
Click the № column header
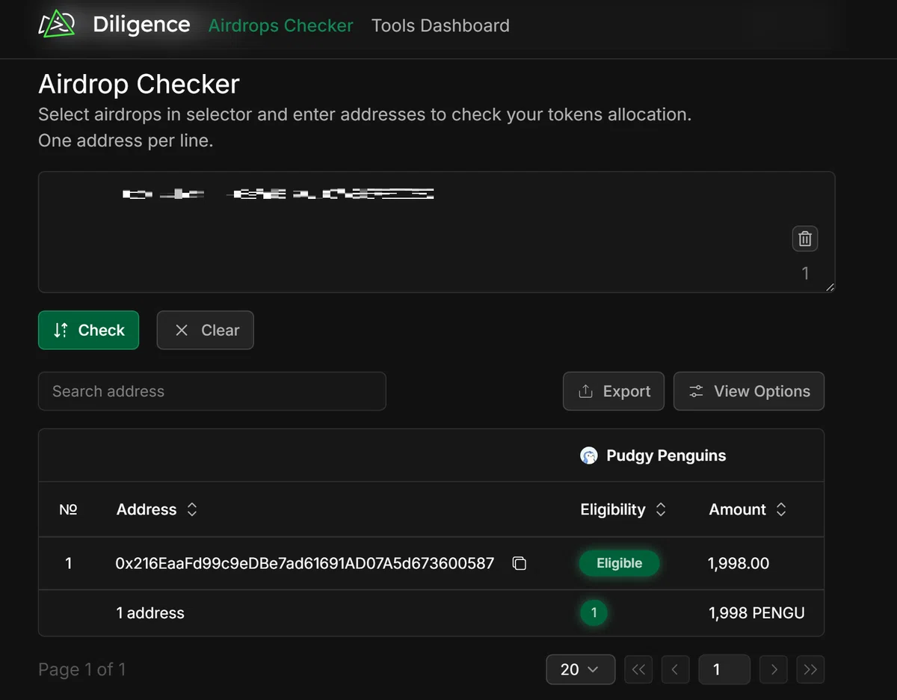(x=68, y=509)
